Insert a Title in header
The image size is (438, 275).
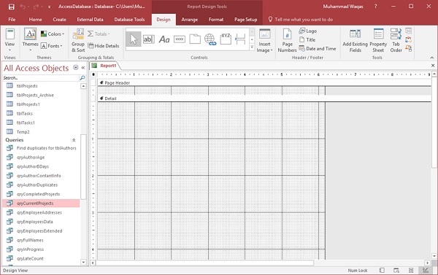pos(307,39)
